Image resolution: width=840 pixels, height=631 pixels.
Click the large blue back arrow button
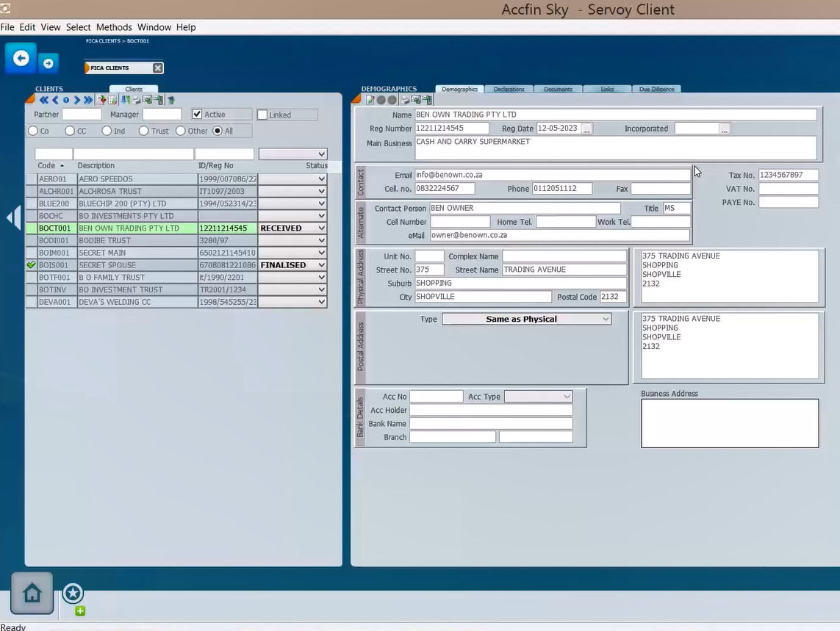pyautogui.click(x=21, y=59)
